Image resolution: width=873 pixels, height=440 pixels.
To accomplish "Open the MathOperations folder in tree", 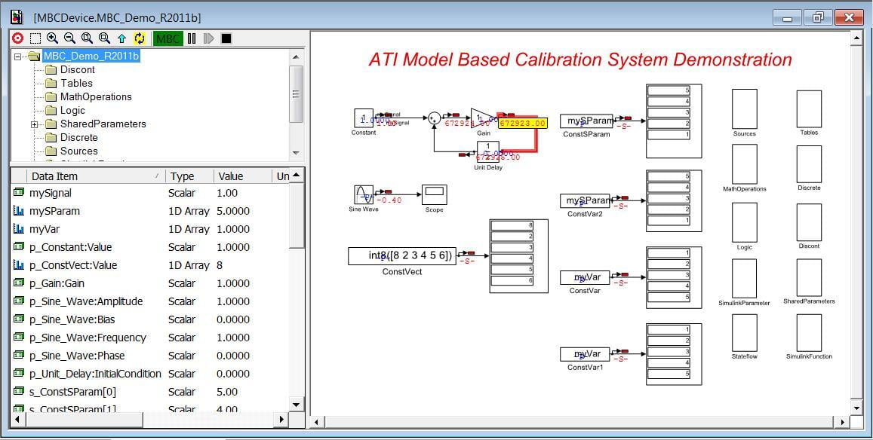I will tap(96, 96).
